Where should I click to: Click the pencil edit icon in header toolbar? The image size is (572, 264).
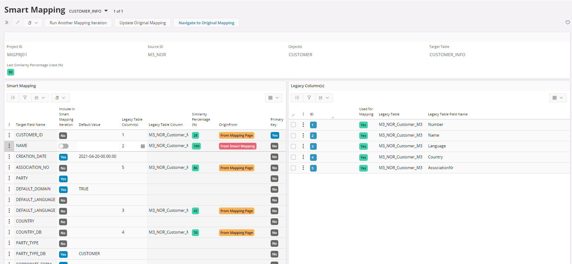coord(18,22)
